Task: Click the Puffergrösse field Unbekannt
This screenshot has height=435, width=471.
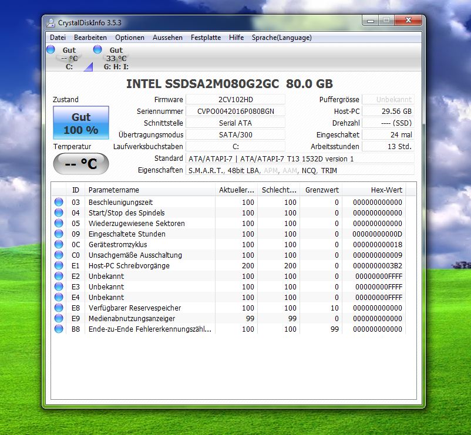Action: click(x=388, y=99)
